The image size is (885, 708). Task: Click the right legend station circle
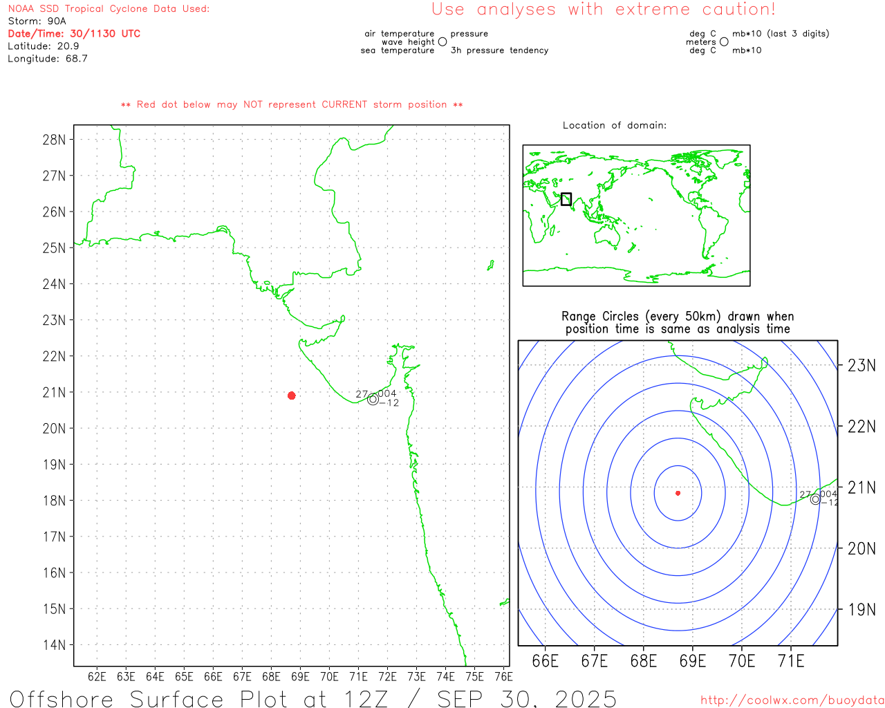click(x=724, y=41)
